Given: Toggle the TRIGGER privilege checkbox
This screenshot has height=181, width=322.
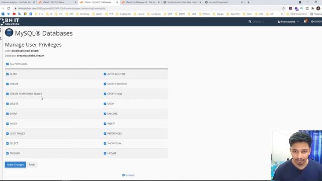Looking at the screenshot, I should pyautogui.click(x=8, y=153).
